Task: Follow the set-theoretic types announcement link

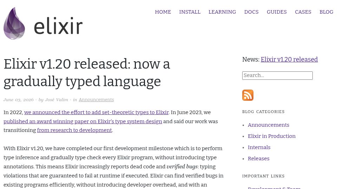Action: click(96, 112)
